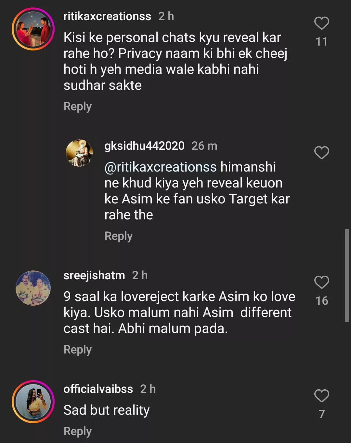View the 16 likes count on sreejishatm's comment

321,301
